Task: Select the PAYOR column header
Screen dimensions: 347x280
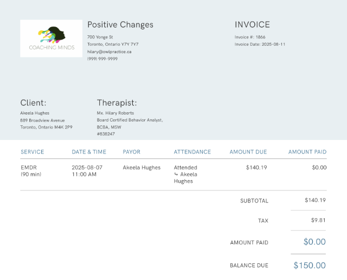Action: [x=131, y=152]
